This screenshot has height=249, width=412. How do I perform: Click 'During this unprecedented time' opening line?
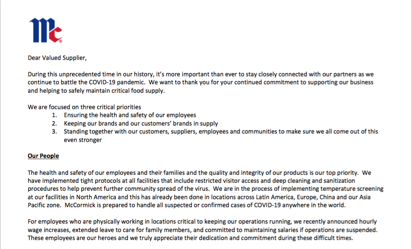pyautogui.click(x=201, y=74)
